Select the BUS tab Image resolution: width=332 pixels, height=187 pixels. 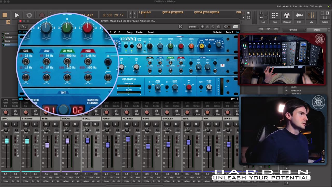click(261, 29)
